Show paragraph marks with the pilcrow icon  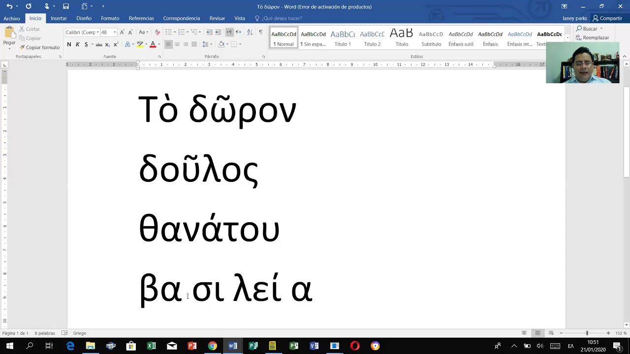[x=260, y=32]
